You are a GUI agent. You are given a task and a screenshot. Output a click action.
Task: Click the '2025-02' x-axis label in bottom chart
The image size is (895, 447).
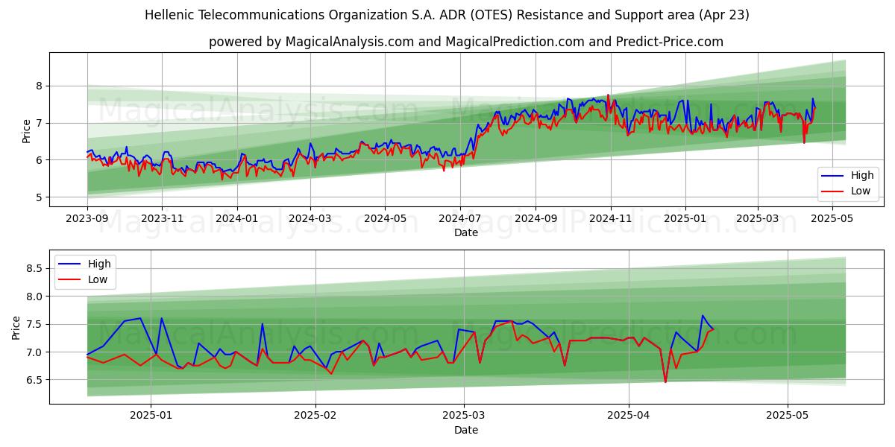[315, 416]
